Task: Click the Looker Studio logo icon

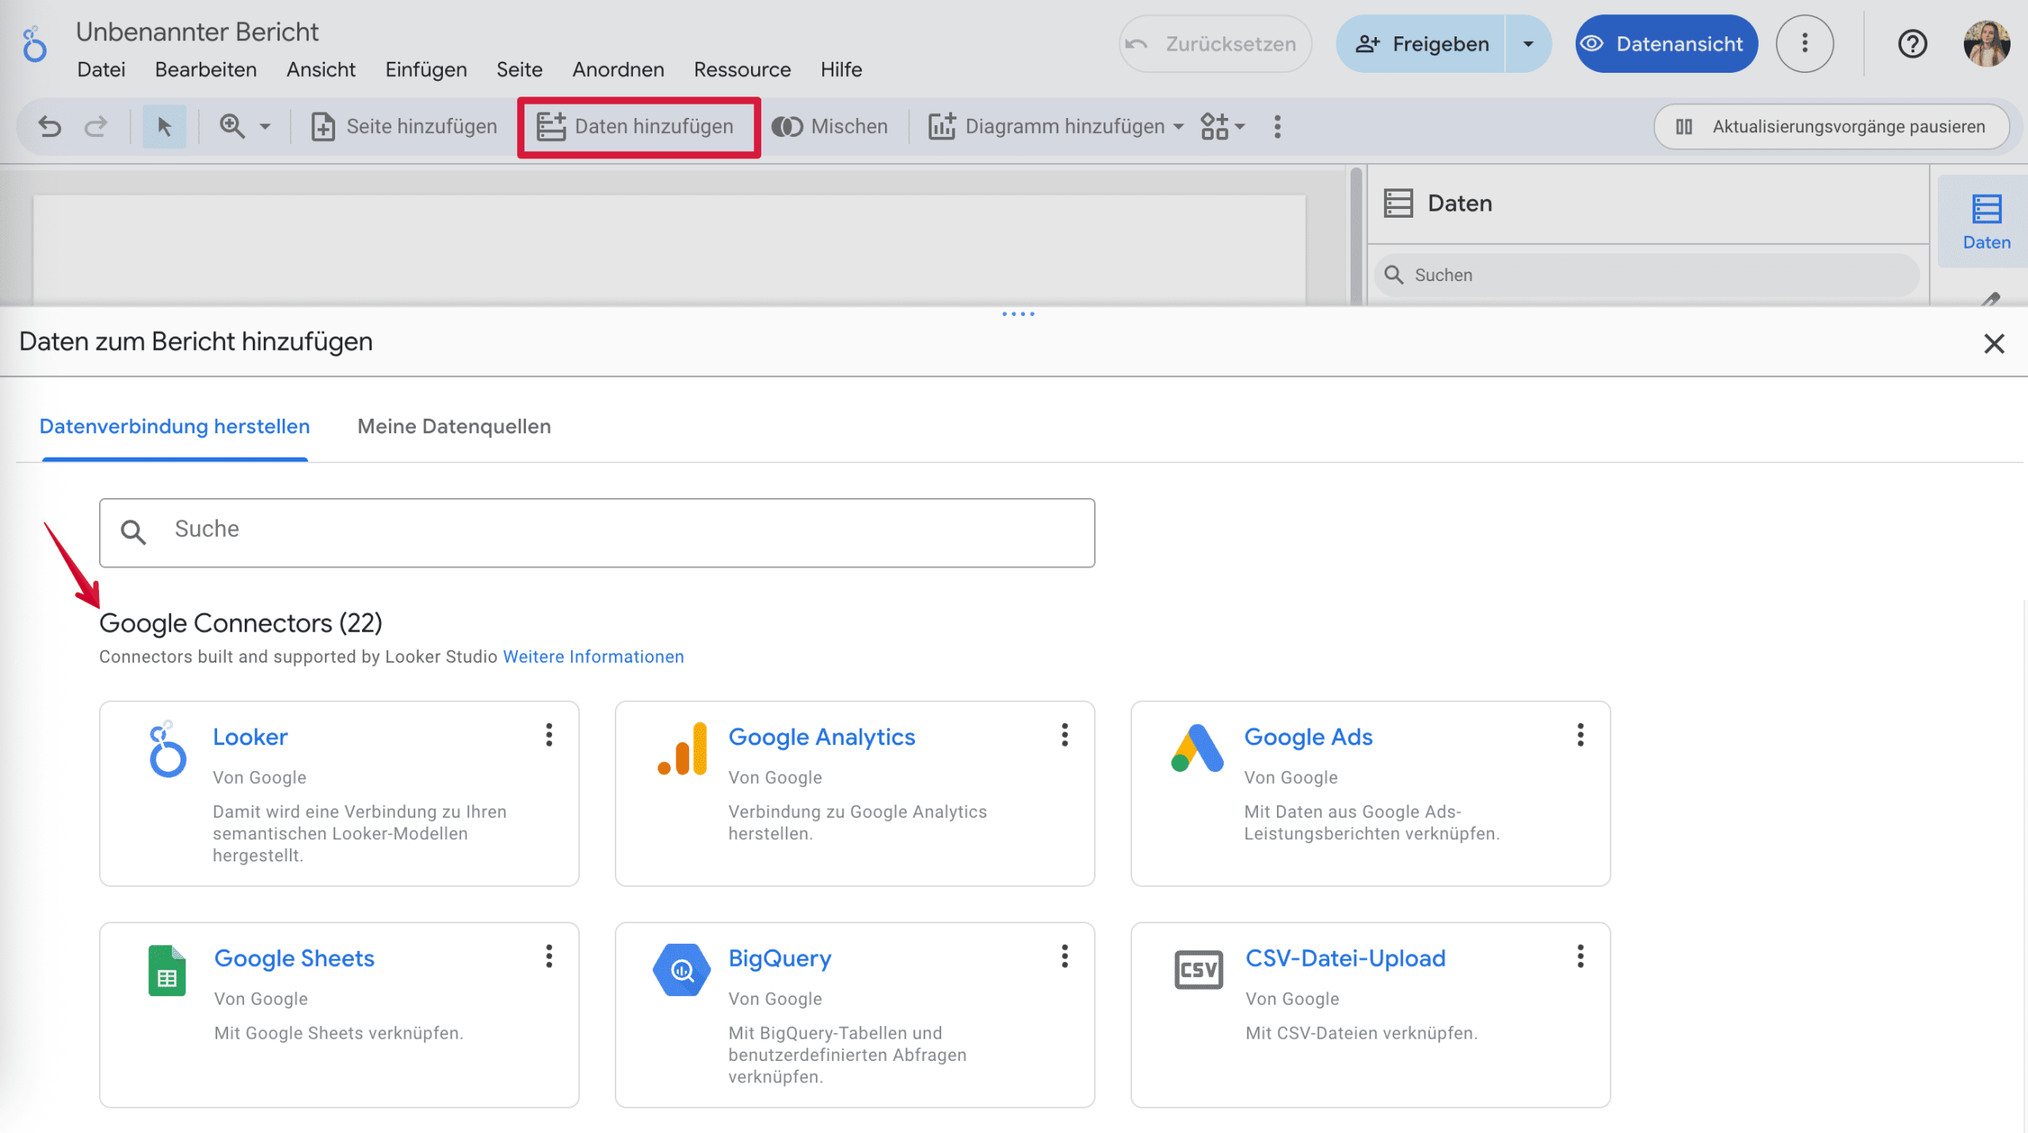Action: coord(34,44)
